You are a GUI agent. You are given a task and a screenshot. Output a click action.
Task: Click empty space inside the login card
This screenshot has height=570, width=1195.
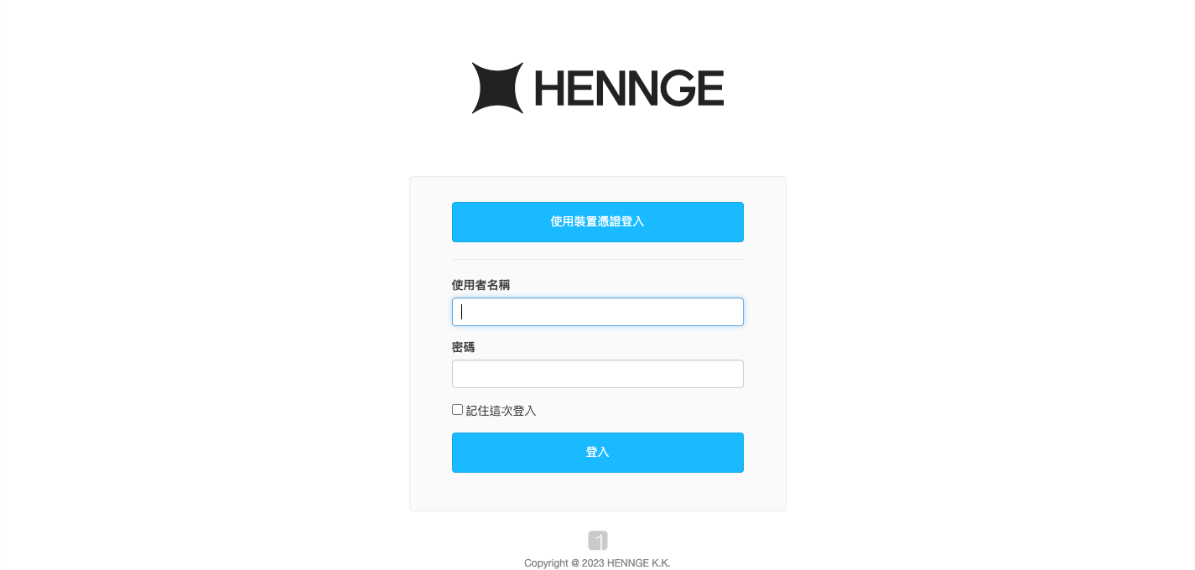(x=598, y=493)
